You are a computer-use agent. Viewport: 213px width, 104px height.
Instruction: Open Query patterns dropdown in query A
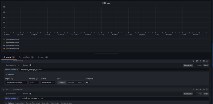pyautogui.click(x=12, y=65)
